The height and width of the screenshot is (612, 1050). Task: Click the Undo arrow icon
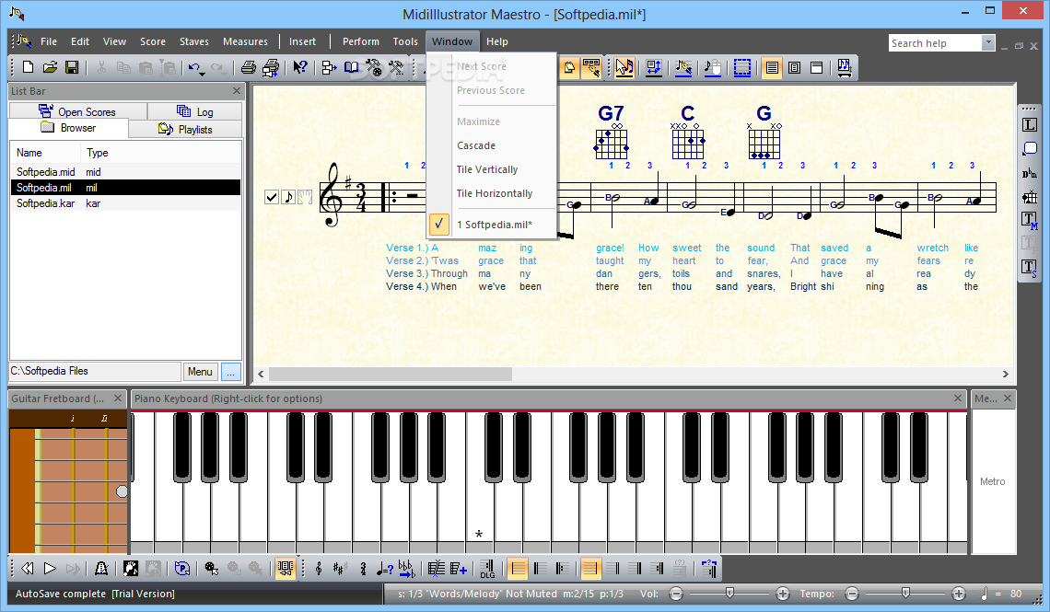(193, 67)
